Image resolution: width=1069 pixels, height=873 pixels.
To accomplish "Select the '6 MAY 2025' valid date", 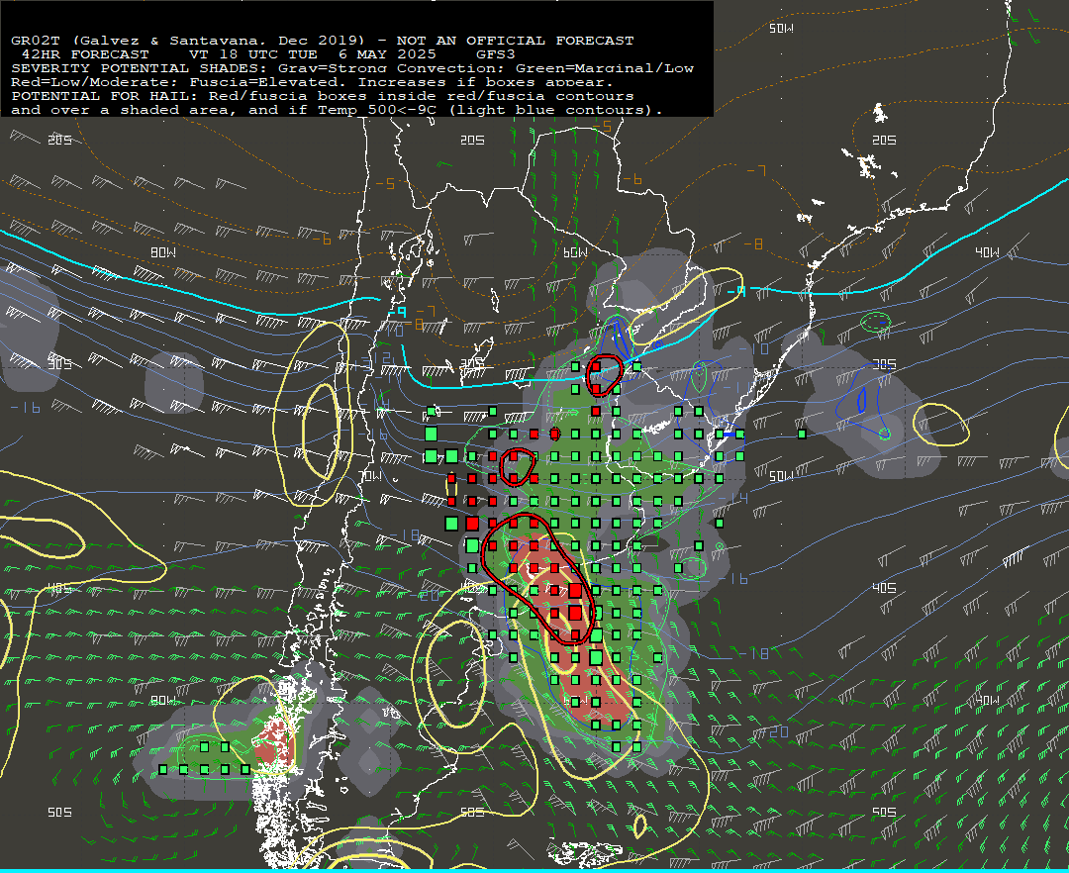I will (387, 54).
